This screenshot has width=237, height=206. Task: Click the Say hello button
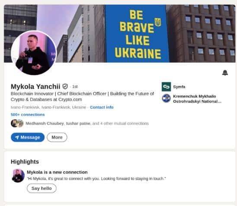[42, 188]
